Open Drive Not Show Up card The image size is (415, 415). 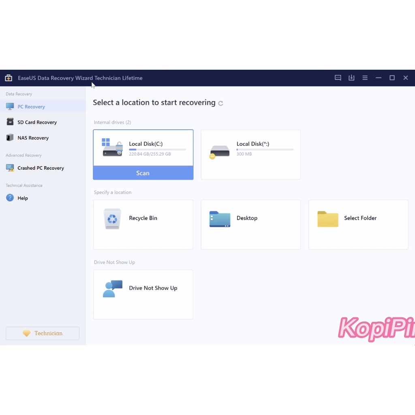click(143, 295)
